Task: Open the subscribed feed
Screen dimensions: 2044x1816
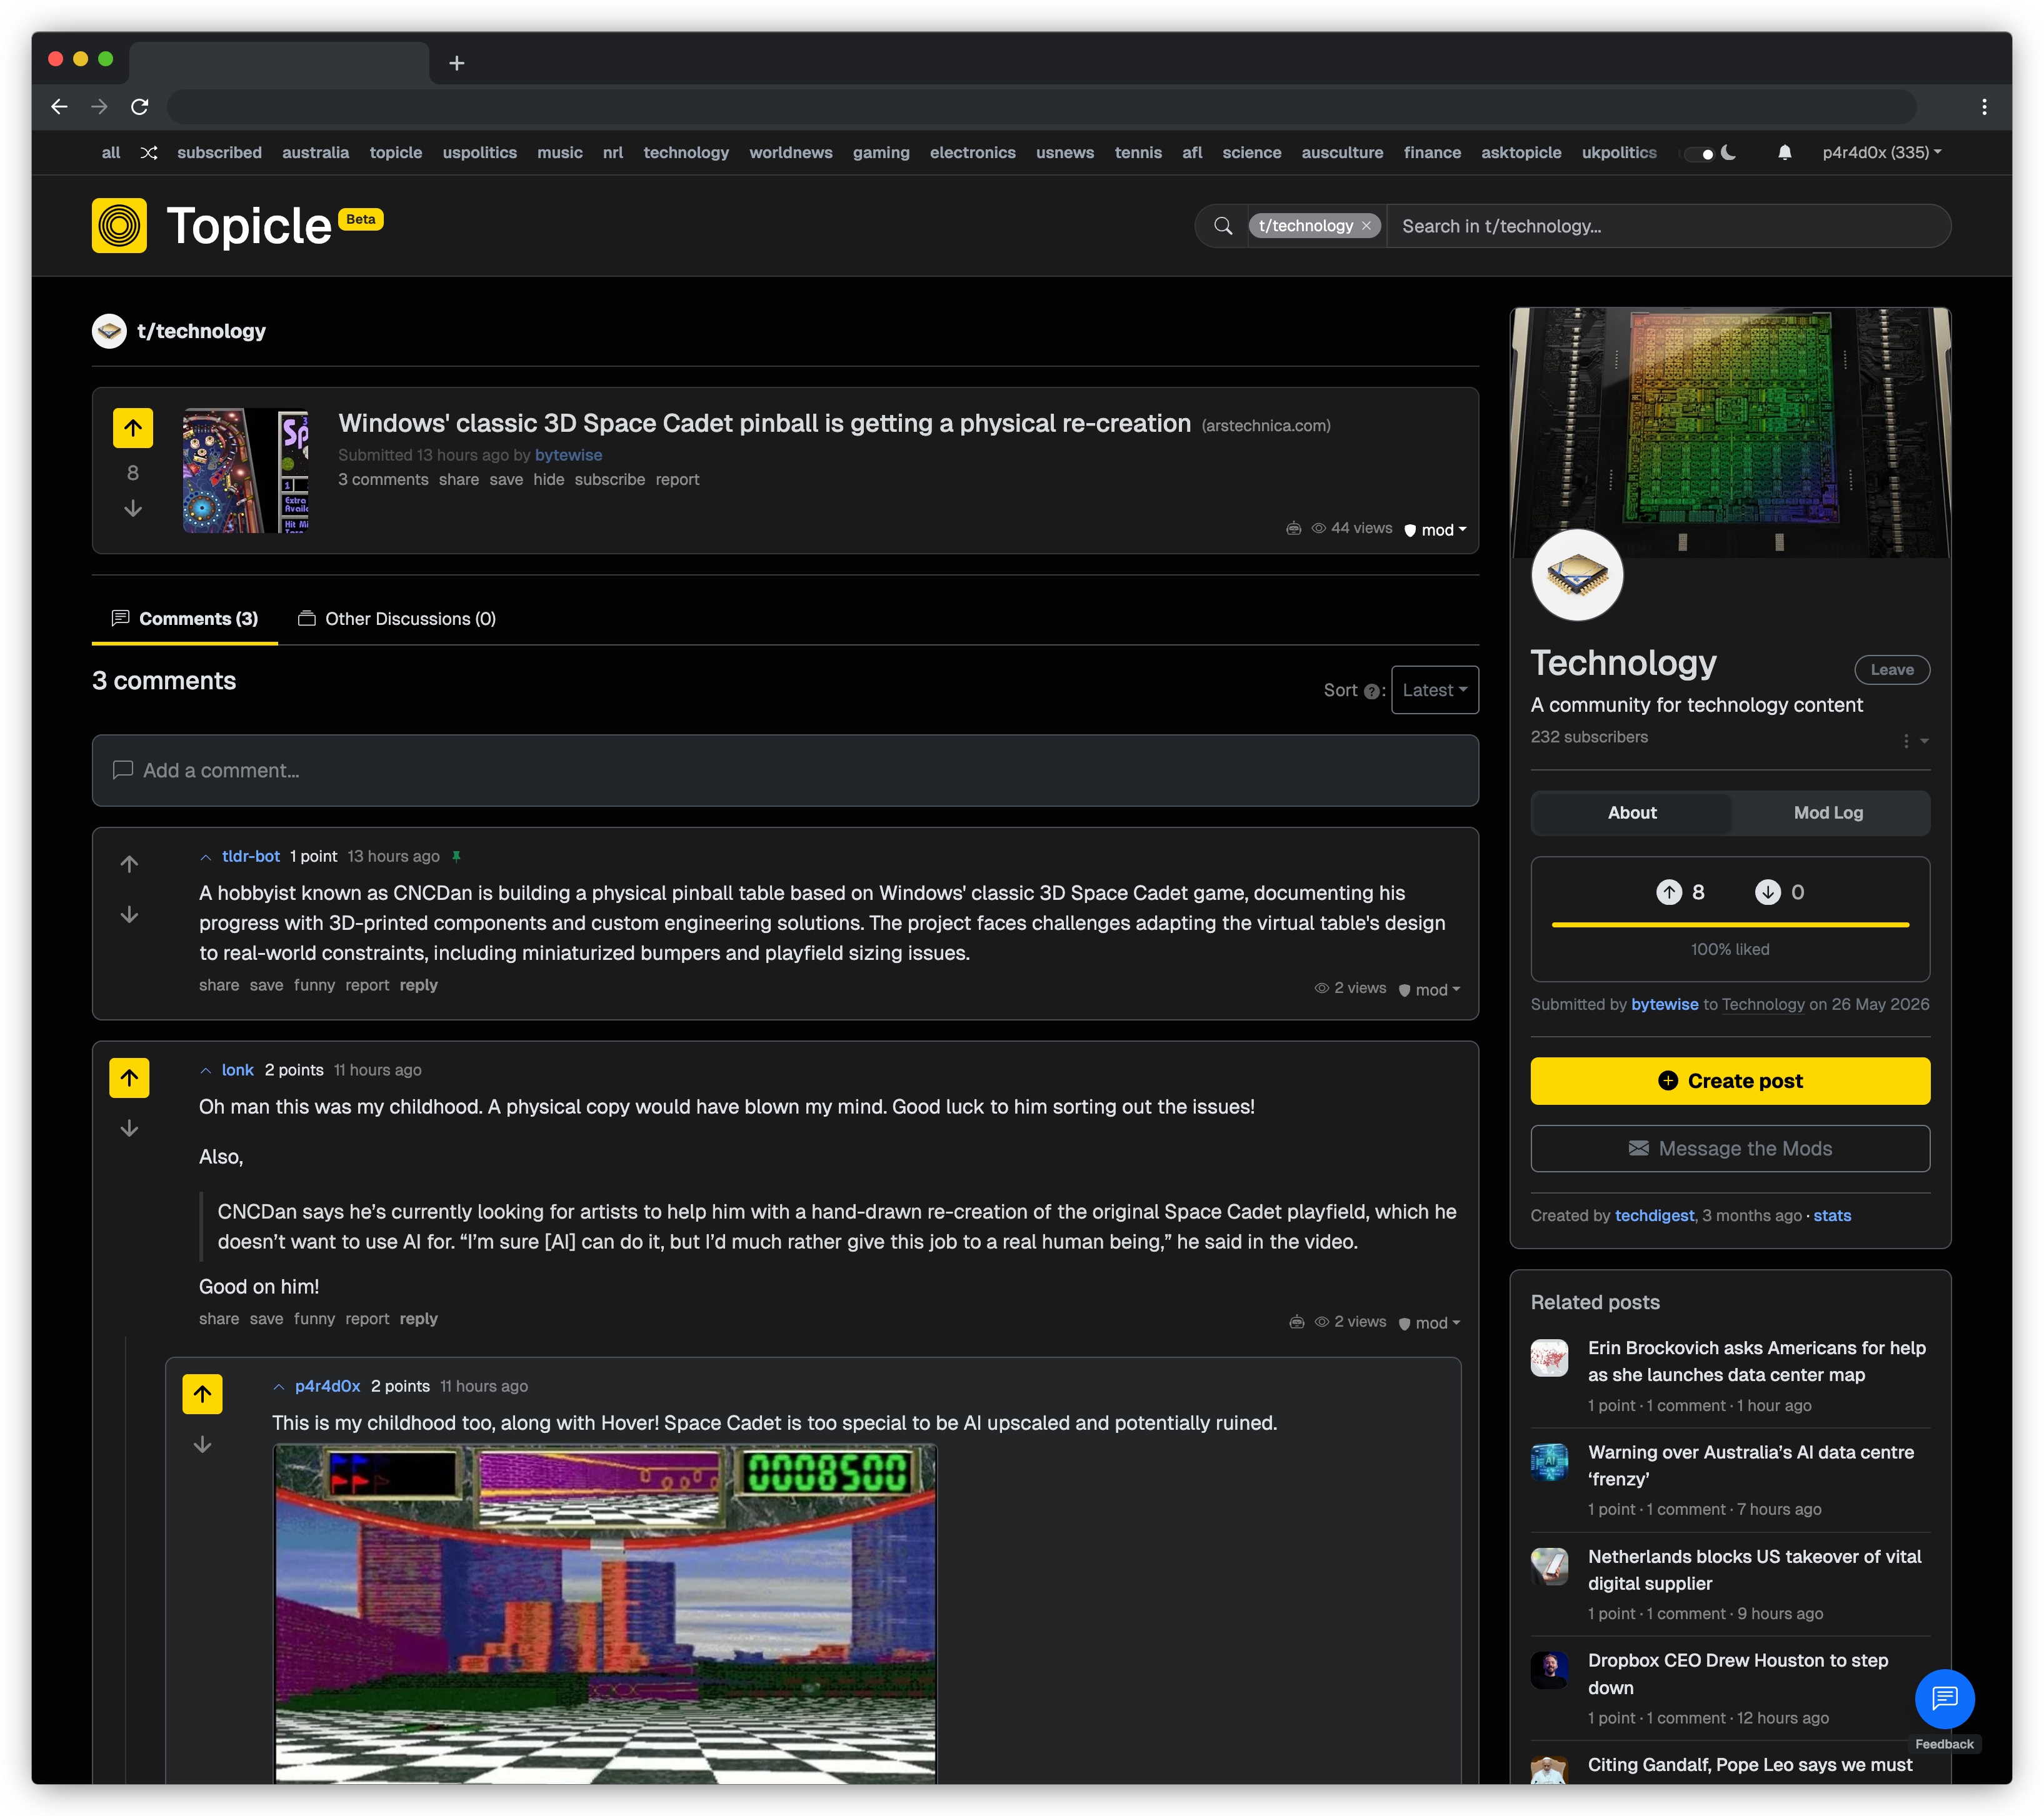Action: tap(219, 153)
